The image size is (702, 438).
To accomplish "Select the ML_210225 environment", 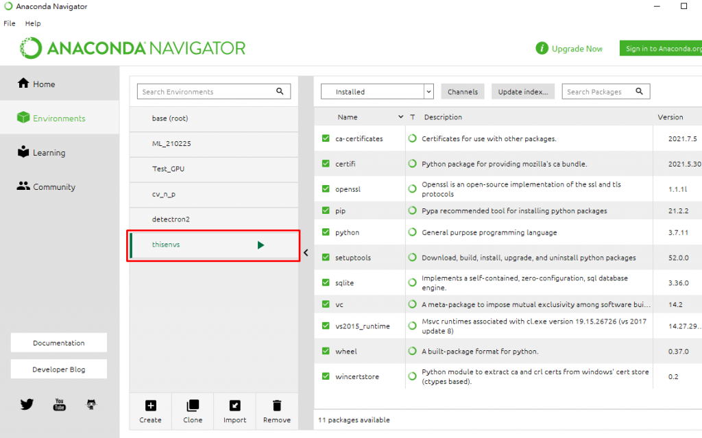I will tap(214, 144).
